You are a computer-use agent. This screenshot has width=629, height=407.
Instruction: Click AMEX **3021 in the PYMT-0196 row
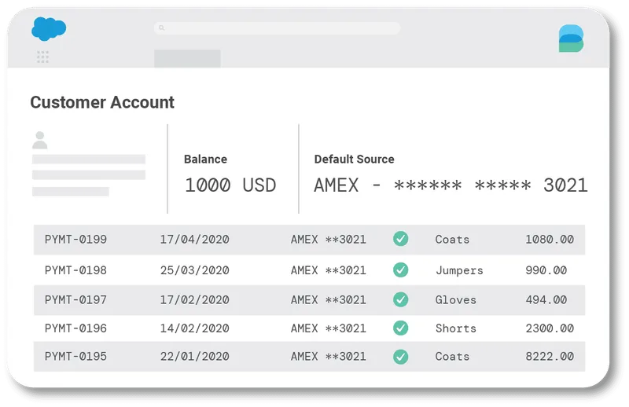(329, 328)
